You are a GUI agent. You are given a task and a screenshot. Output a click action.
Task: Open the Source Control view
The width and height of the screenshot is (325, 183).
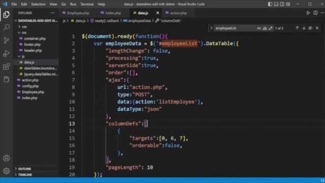click(x=7, y=41)
